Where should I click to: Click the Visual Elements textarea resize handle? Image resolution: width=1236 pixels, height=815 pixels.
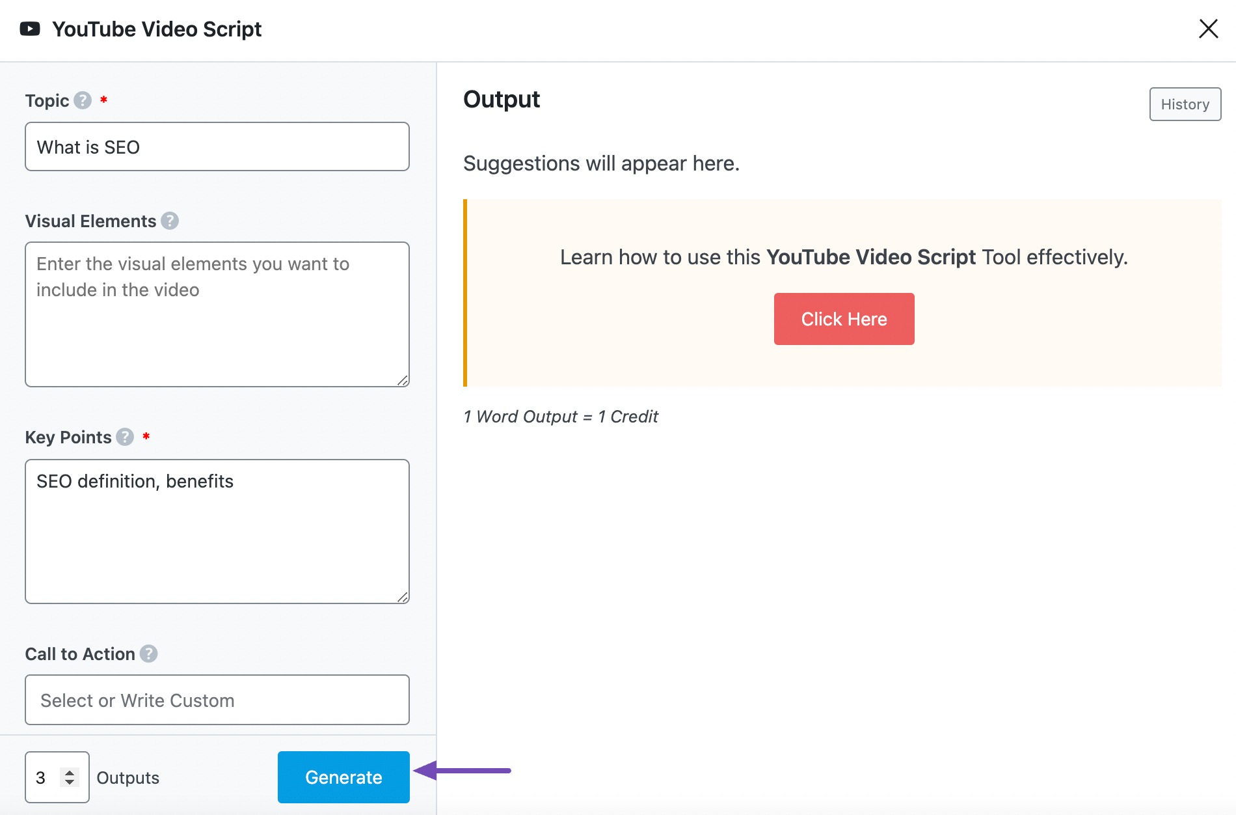pos(403,380)
